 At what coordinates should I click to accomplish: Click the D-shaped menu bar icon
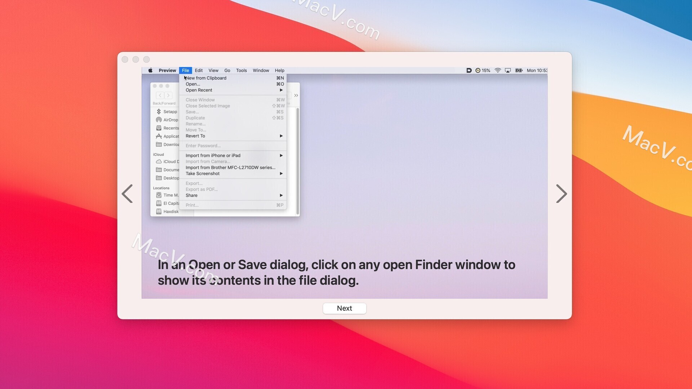click(x=469, y=70)
